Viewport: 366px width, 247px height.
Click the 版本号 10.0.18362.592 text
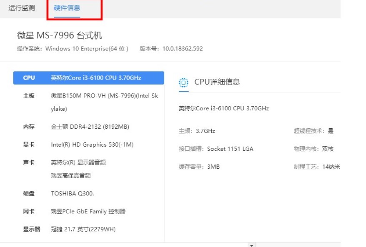click(x=171, y=49)
